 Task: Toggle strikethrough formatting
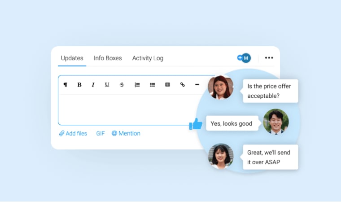[x=122, y=85]
